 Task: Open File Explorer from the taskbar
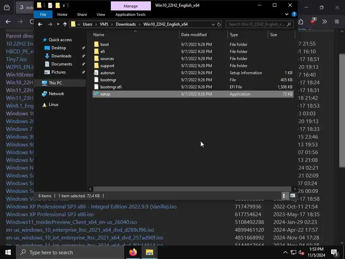click(149, 252)
